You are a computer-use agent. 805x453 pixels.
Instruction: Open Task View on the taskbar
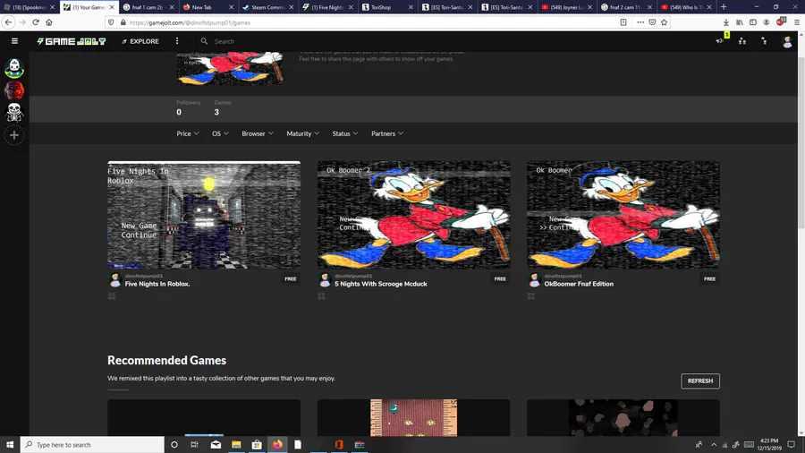(x=194, y=444)
